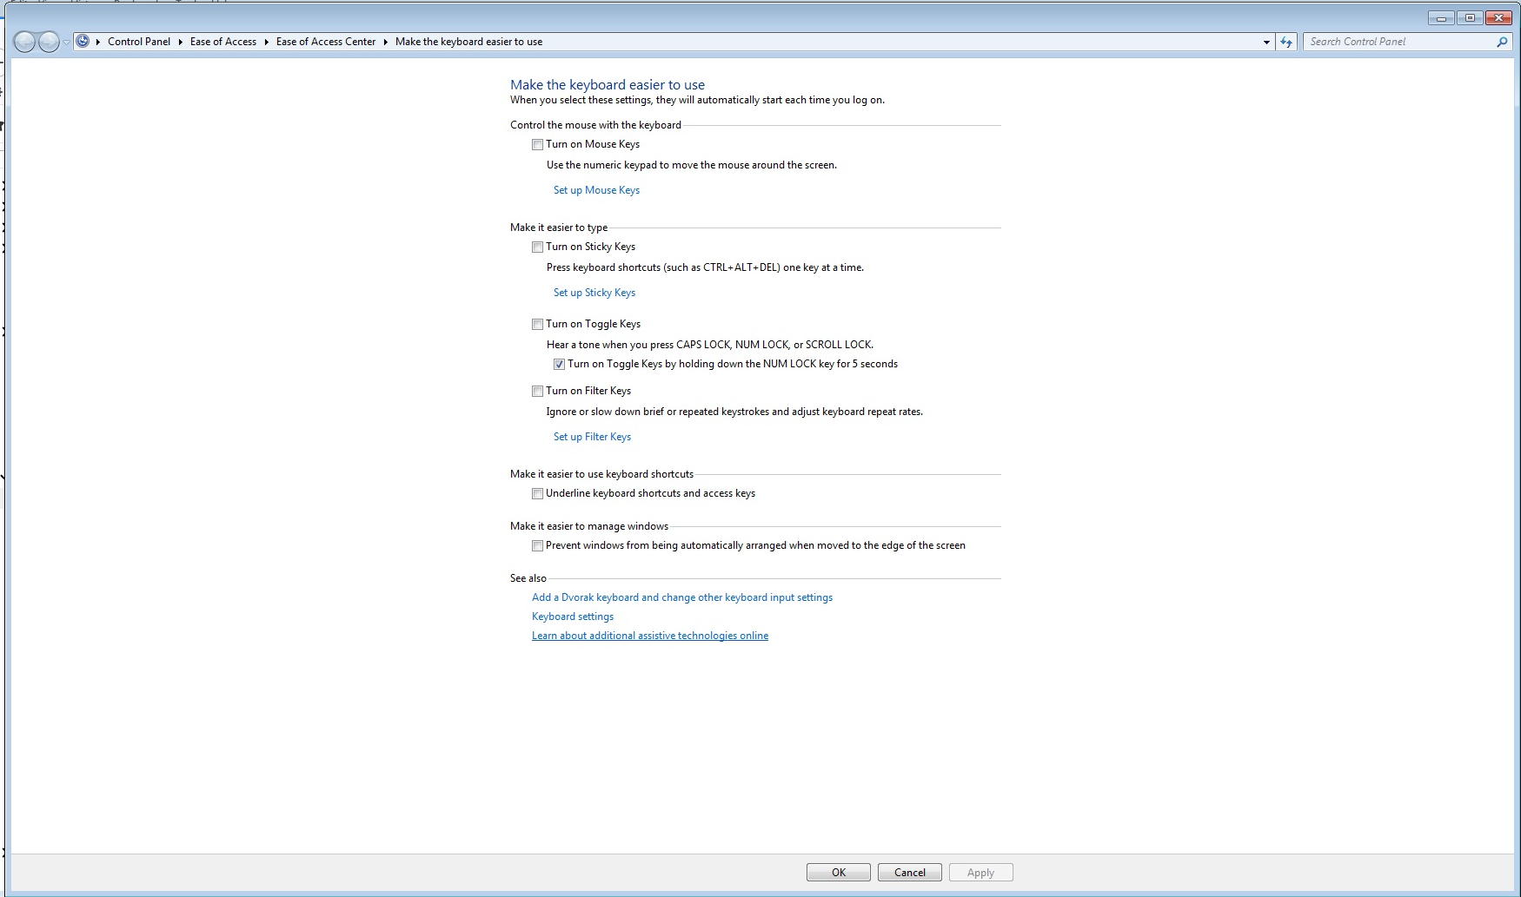
Task: Click the Apply button
Action: point(981,873)
